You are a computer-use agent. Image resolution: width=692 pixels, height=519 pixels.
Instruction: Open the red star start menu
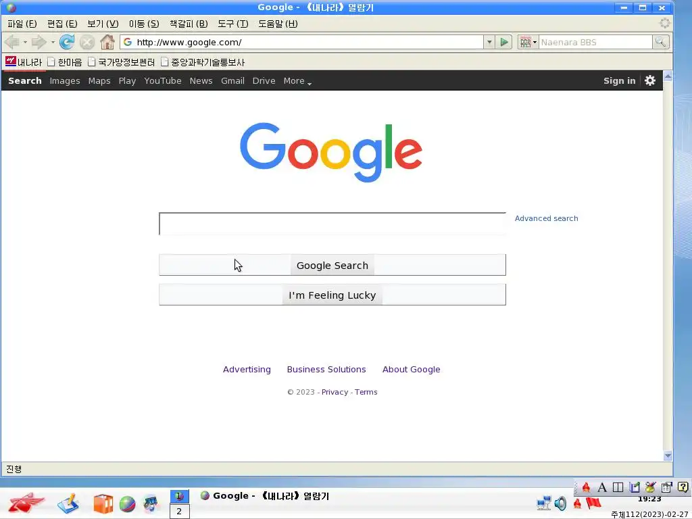[x=26, y=503]
